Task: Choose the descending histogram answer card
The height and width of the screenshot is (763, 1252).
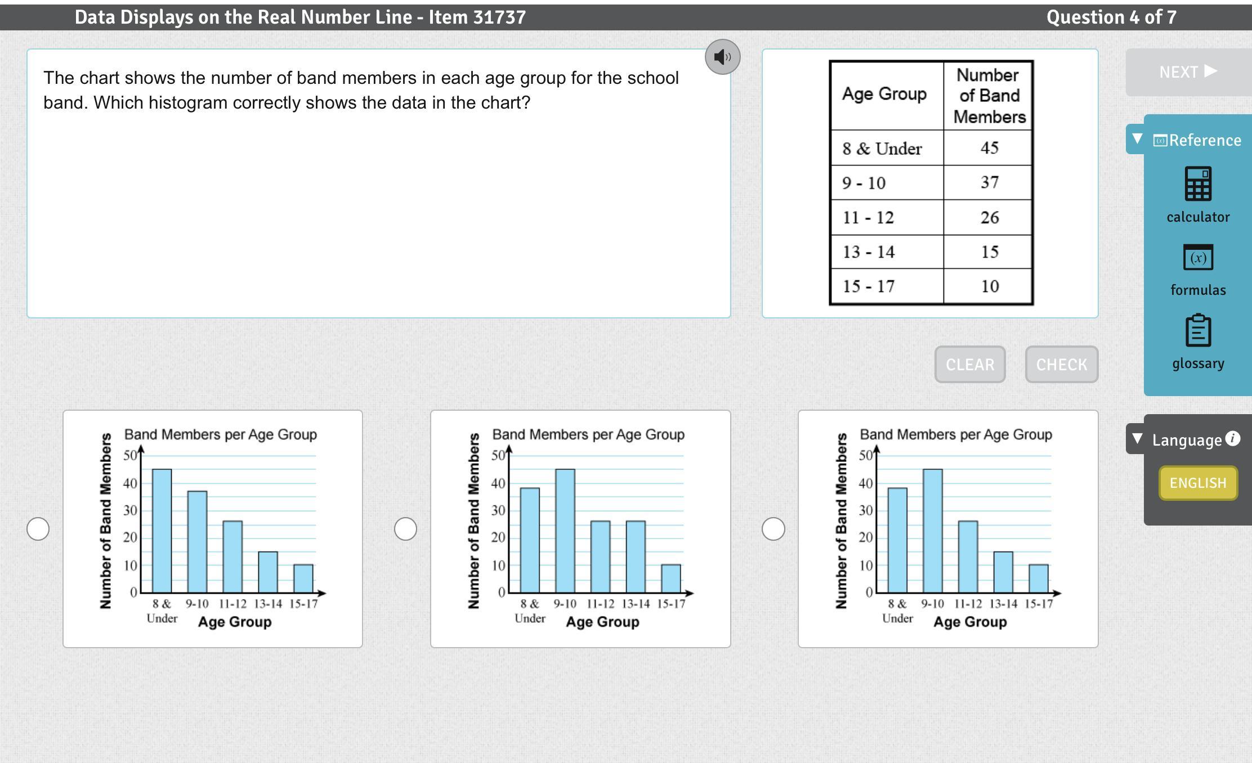Action: point(213,529)
